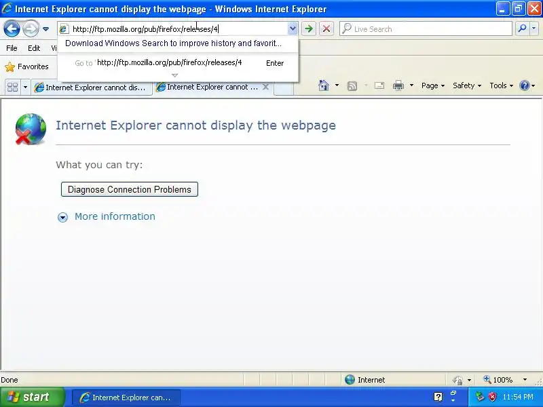
Task: Open the Edit menu
Action: click(34, 48)
